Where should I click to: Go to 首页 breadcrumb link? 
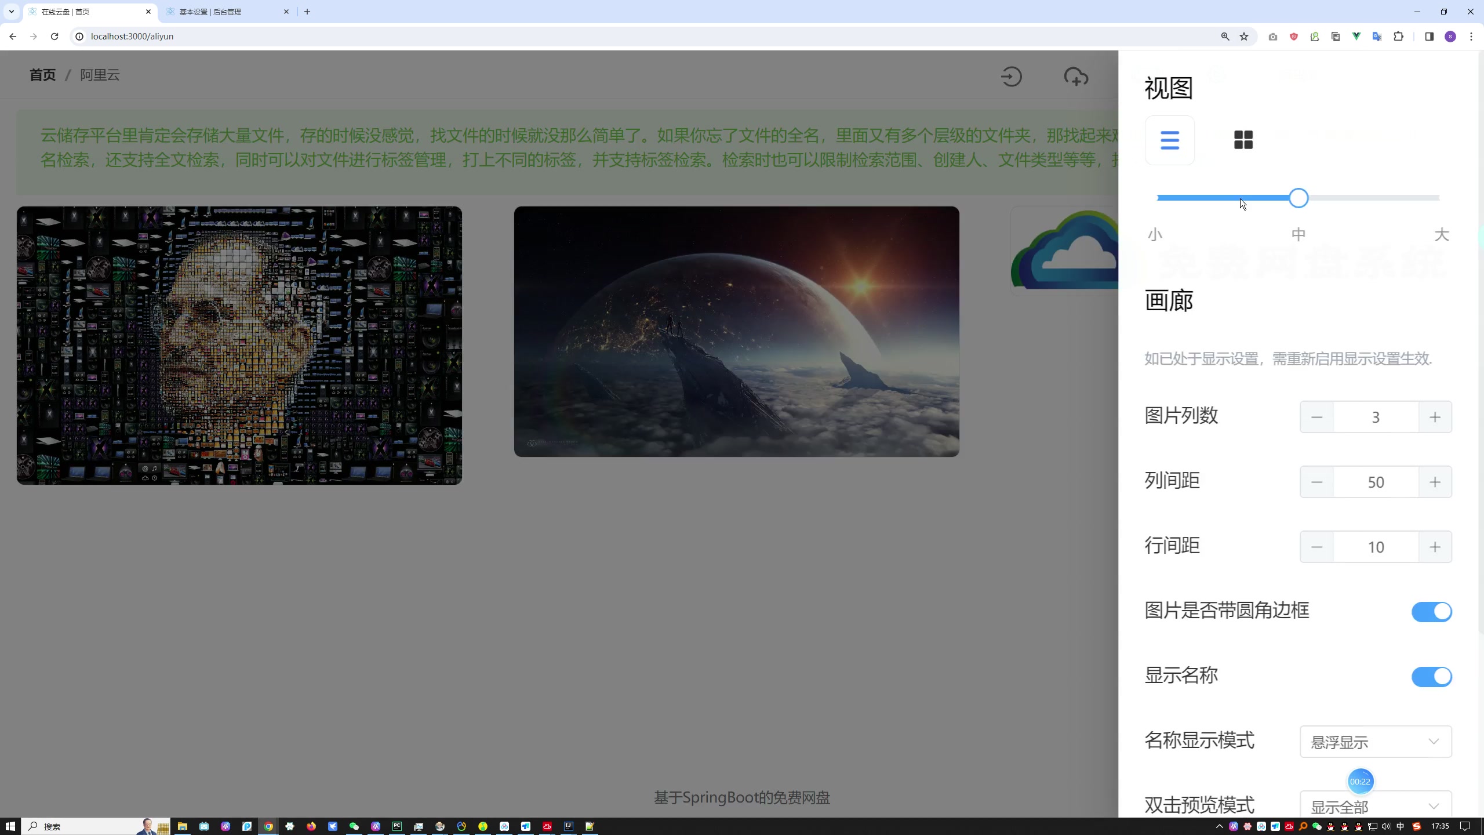tap(42, 75)
